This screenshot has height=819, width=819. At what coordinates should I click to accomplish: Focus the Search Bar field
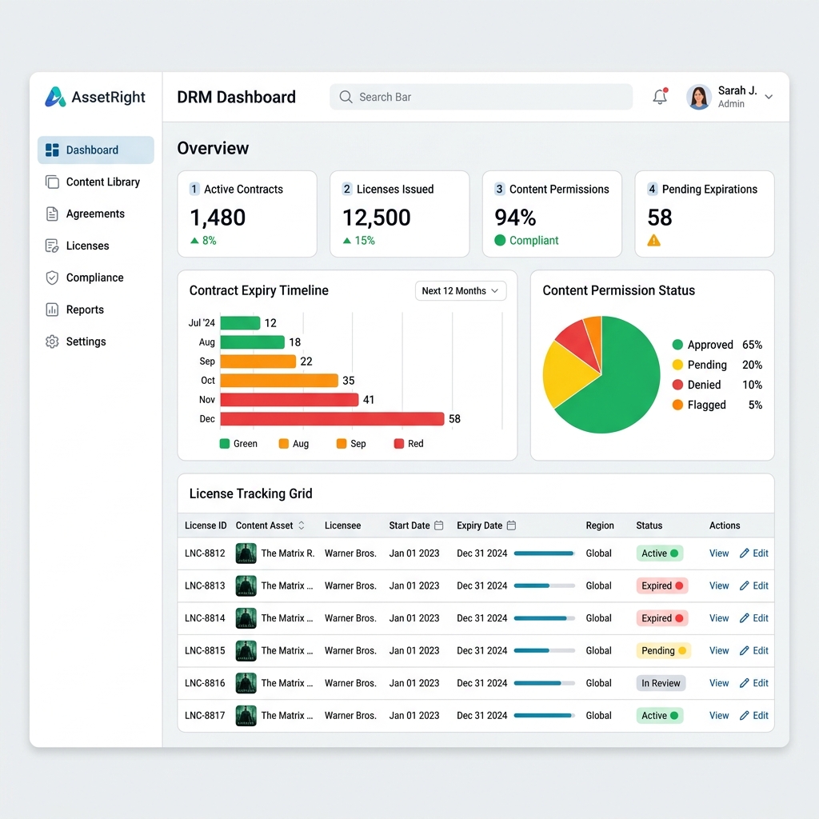[x=481, y=97]
